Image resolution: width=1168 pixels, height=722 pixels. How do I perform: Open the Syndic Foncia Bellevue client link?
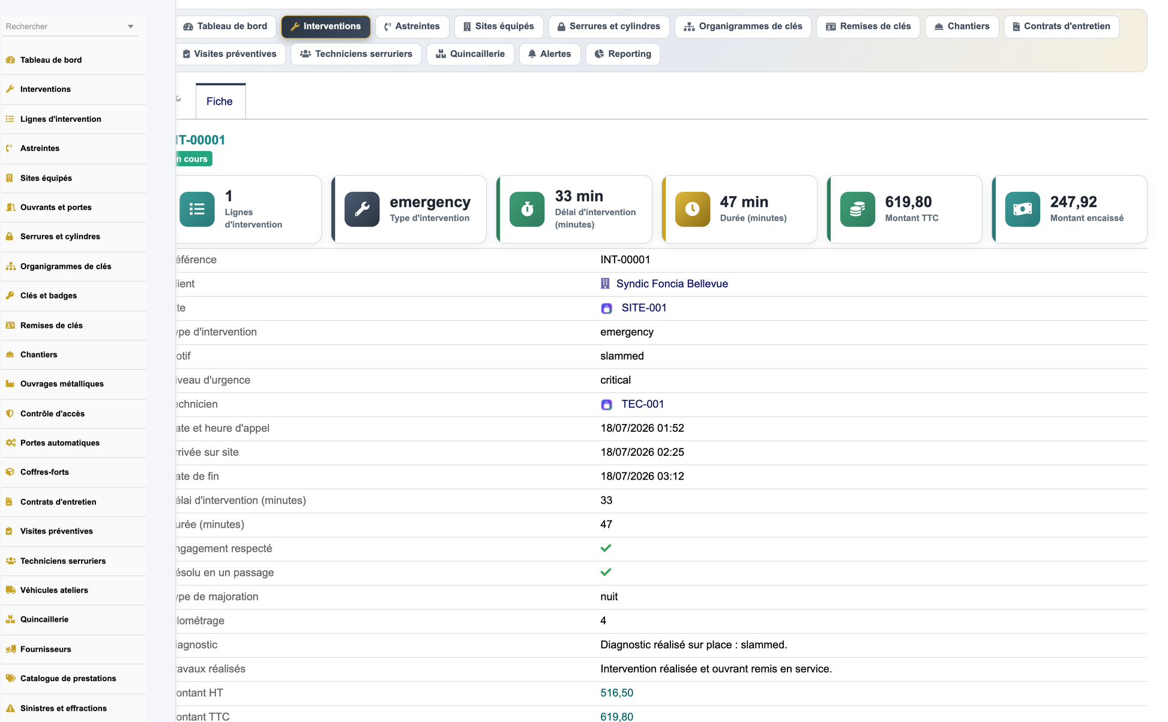click(672, 284)
